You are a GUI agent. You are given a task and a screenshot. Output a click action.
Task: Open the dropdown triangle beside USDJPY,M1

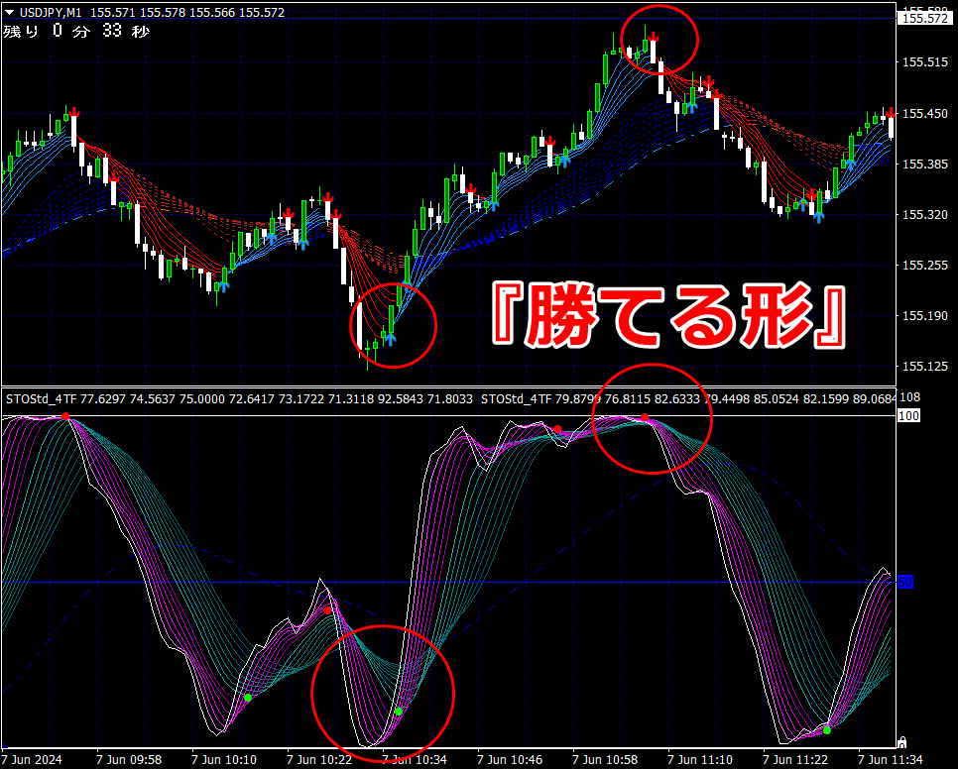point(9,12)
